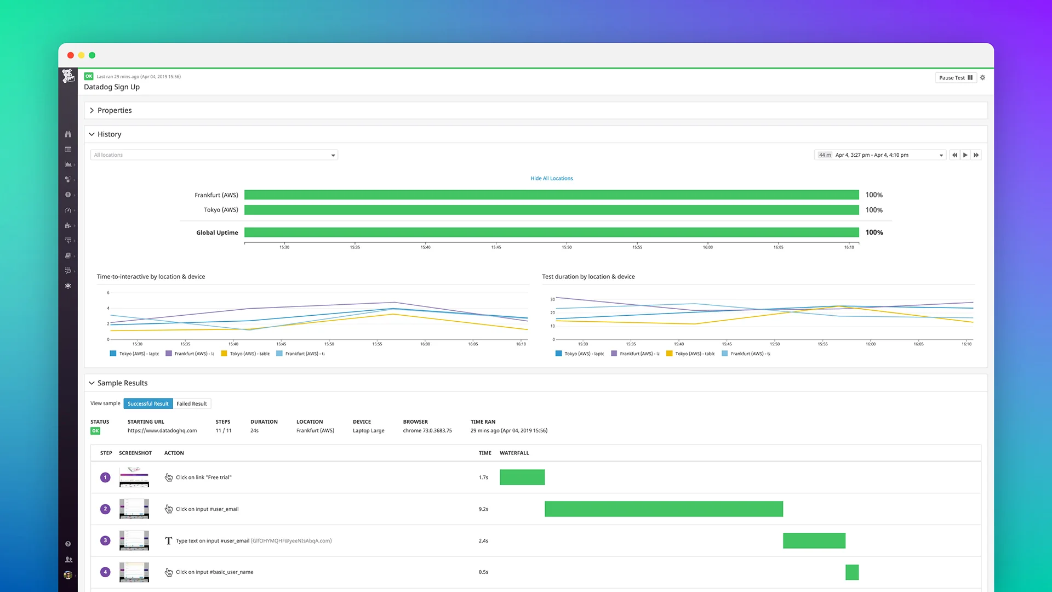Viewport: 1052px width, 592px height.
Task: Click the Datadog bobblehead logo
Action: pos(68,76)
